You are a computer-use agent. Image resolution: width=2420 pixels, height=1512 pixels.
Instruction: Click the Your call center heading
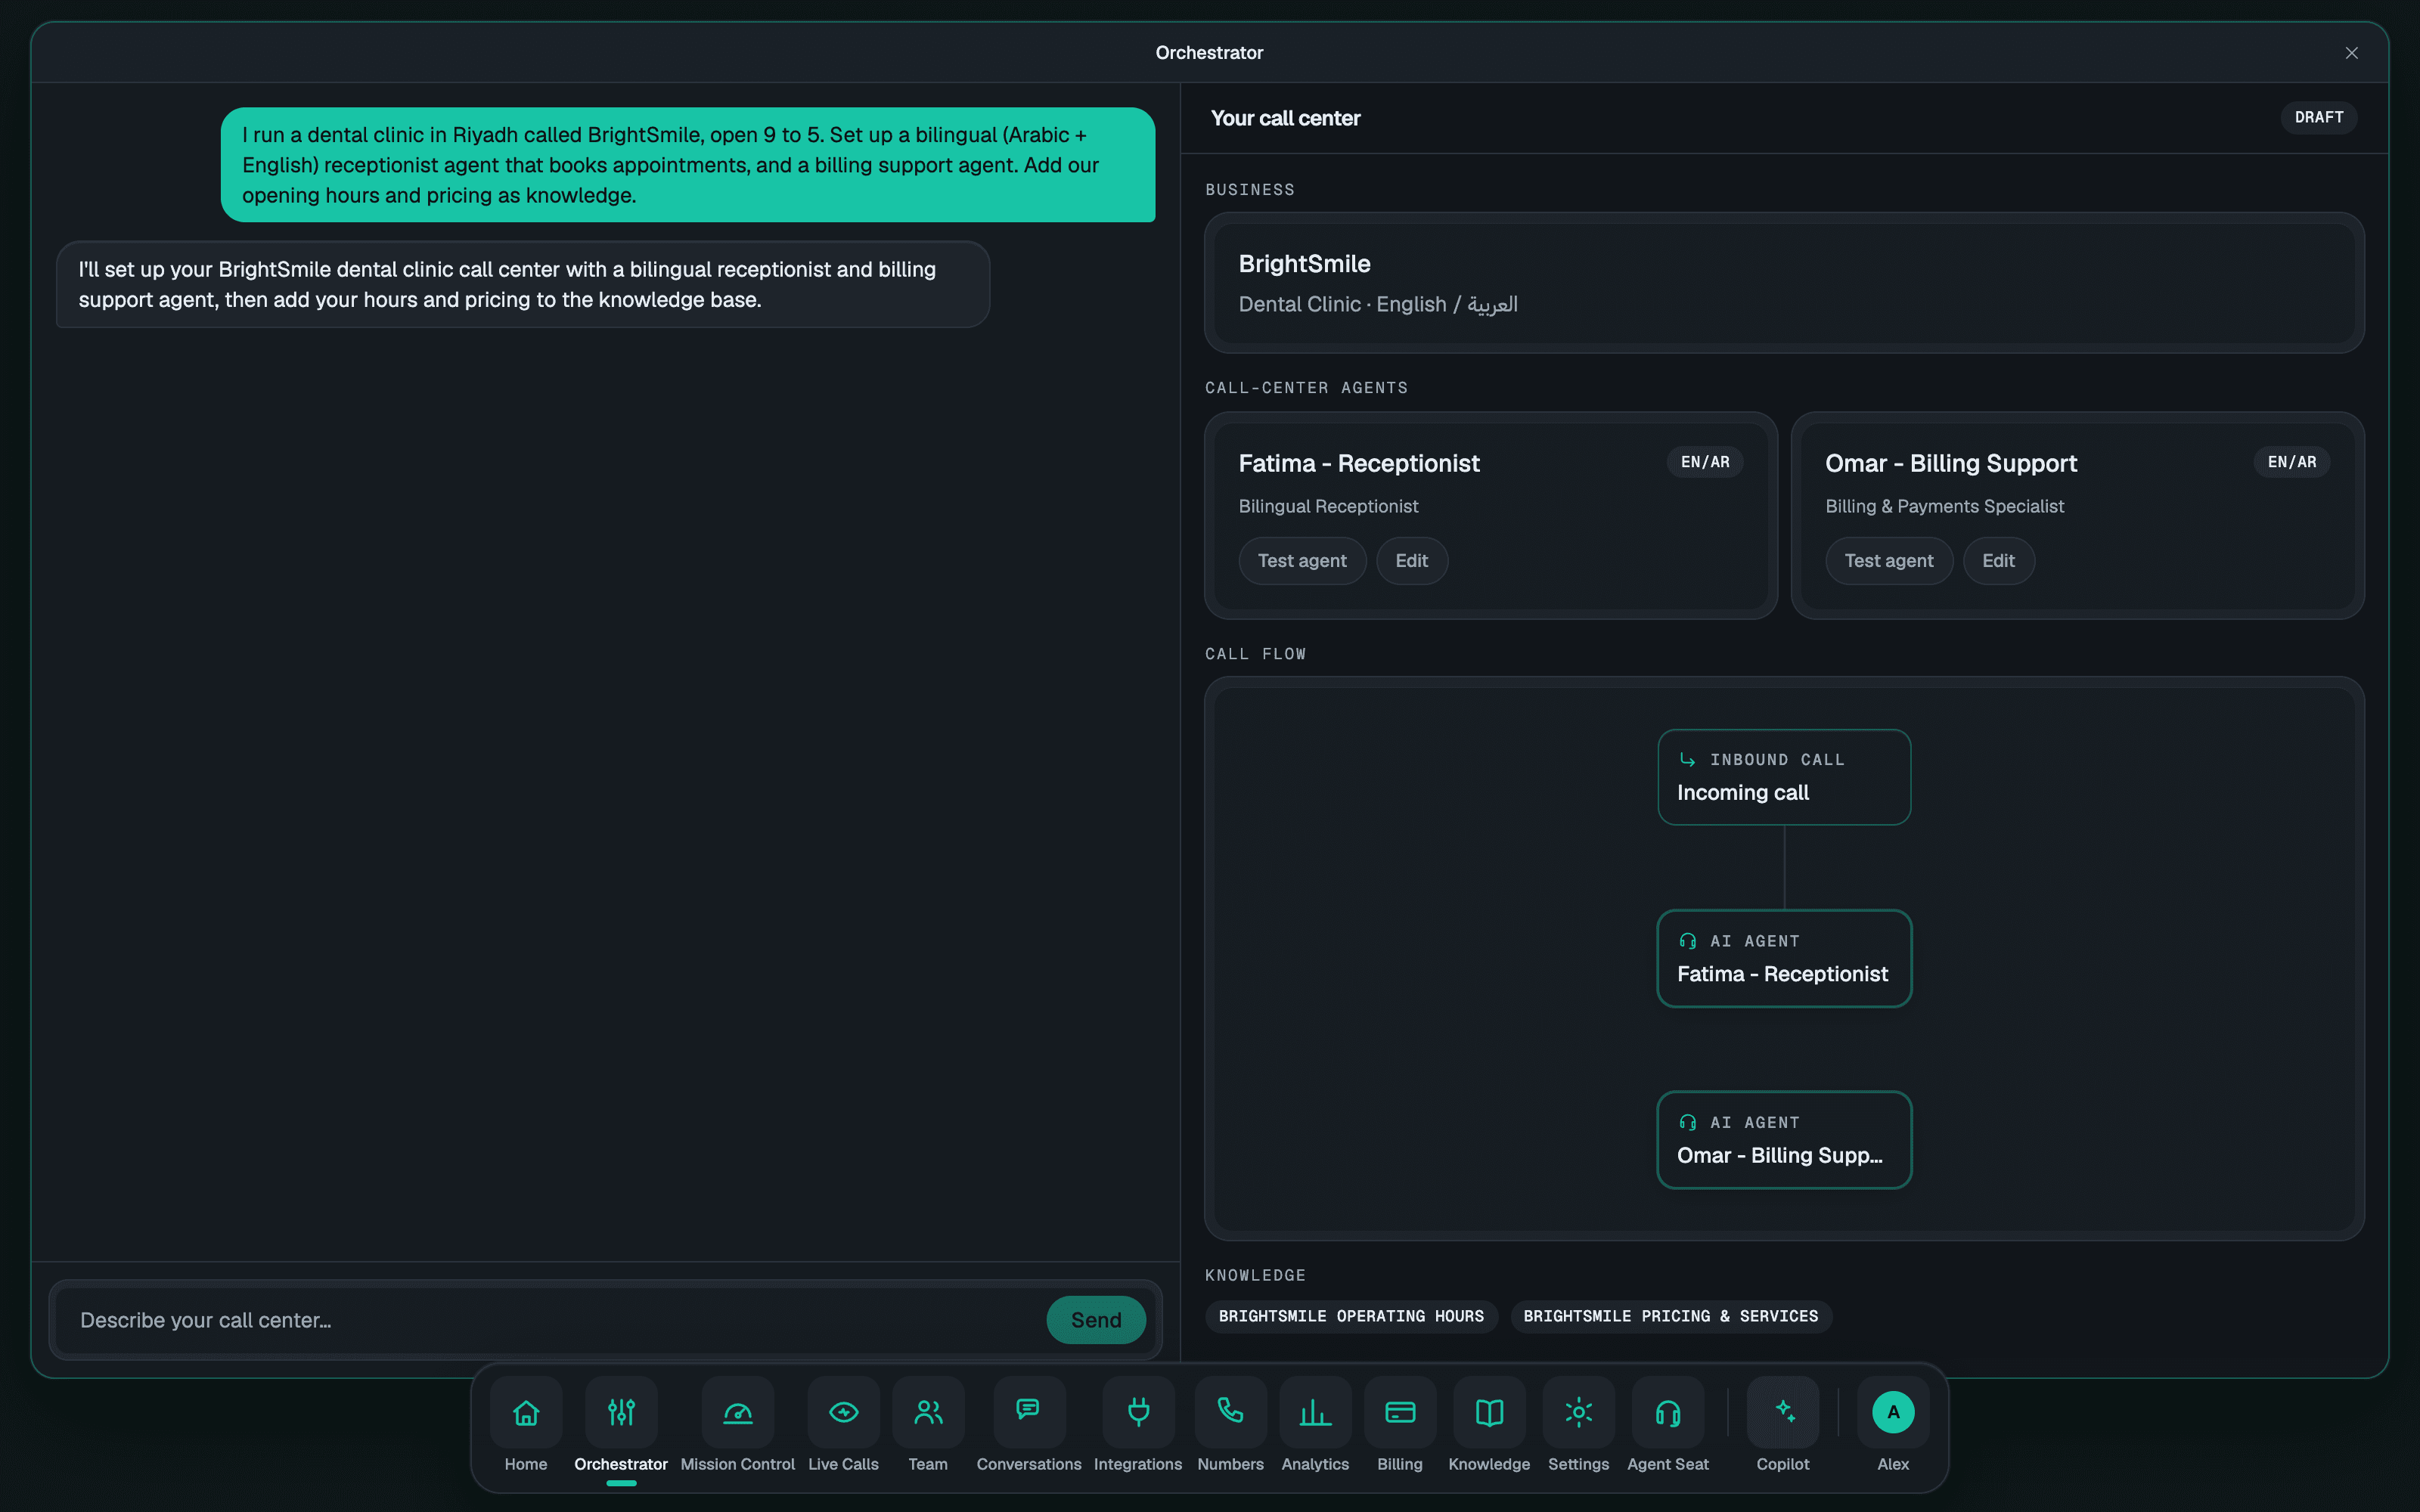click(x=1285, y=118)
